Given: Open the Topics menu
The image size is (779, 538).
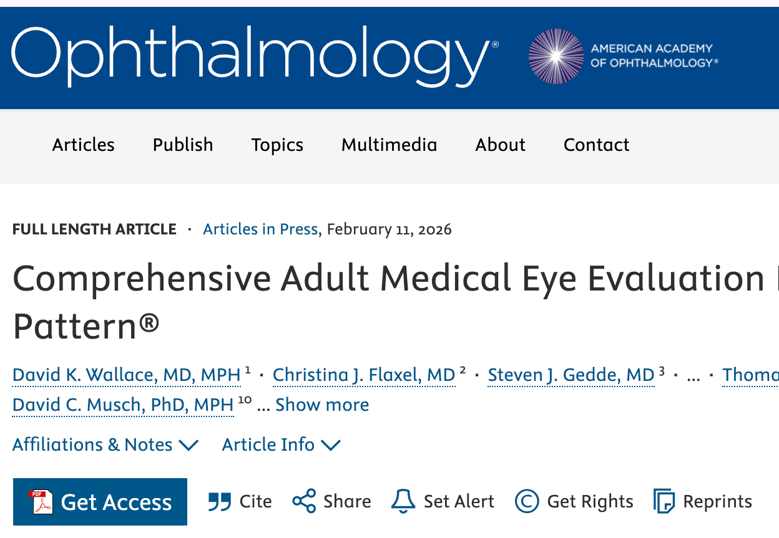Looking at the screenshot, I should (x=277, y=145).
